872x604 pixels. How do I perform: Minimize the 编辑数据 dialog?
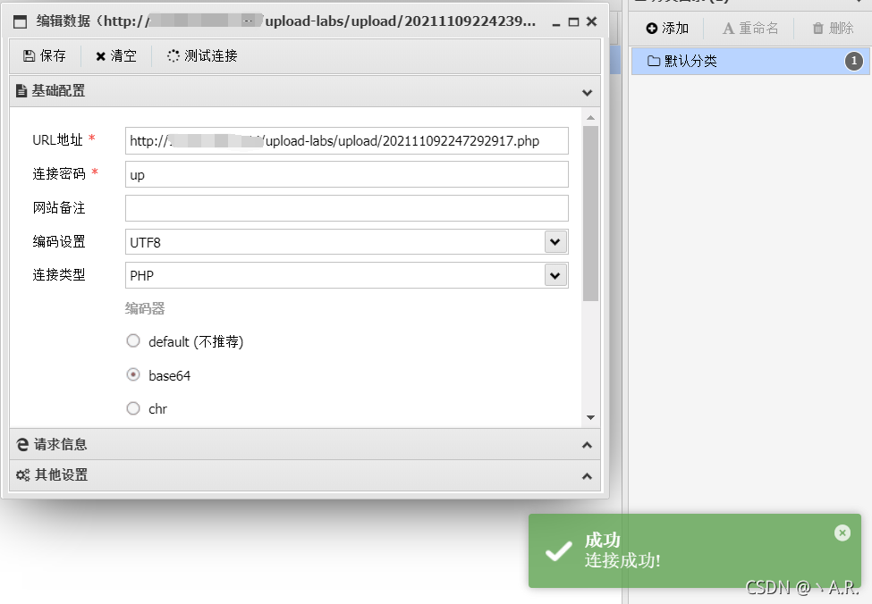tap(555, 22)
